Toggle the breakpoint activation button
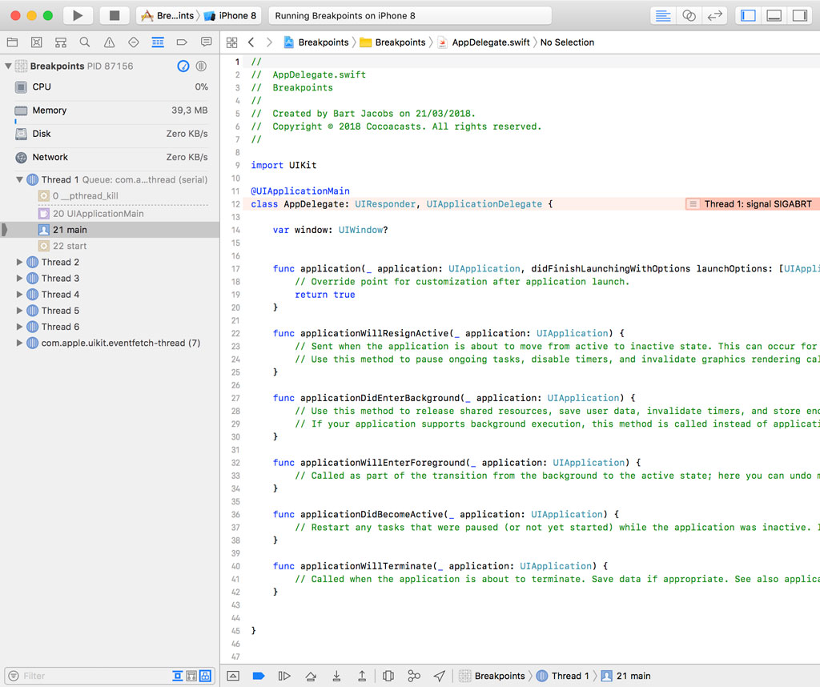 tap(258, 675)
